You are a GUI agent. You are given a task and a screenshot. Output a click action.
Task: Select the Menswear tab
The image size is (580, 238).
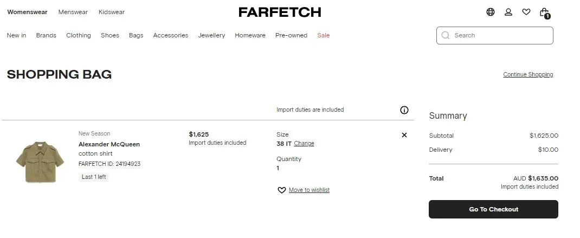click(73, 12)
